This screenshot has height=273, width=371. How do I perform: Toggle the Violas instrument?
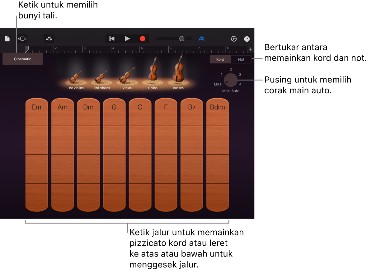(x=127, y=78)
